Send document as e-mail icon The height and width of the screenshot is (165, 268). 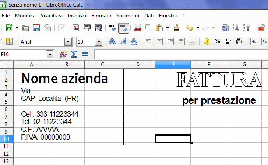[47, 28]
